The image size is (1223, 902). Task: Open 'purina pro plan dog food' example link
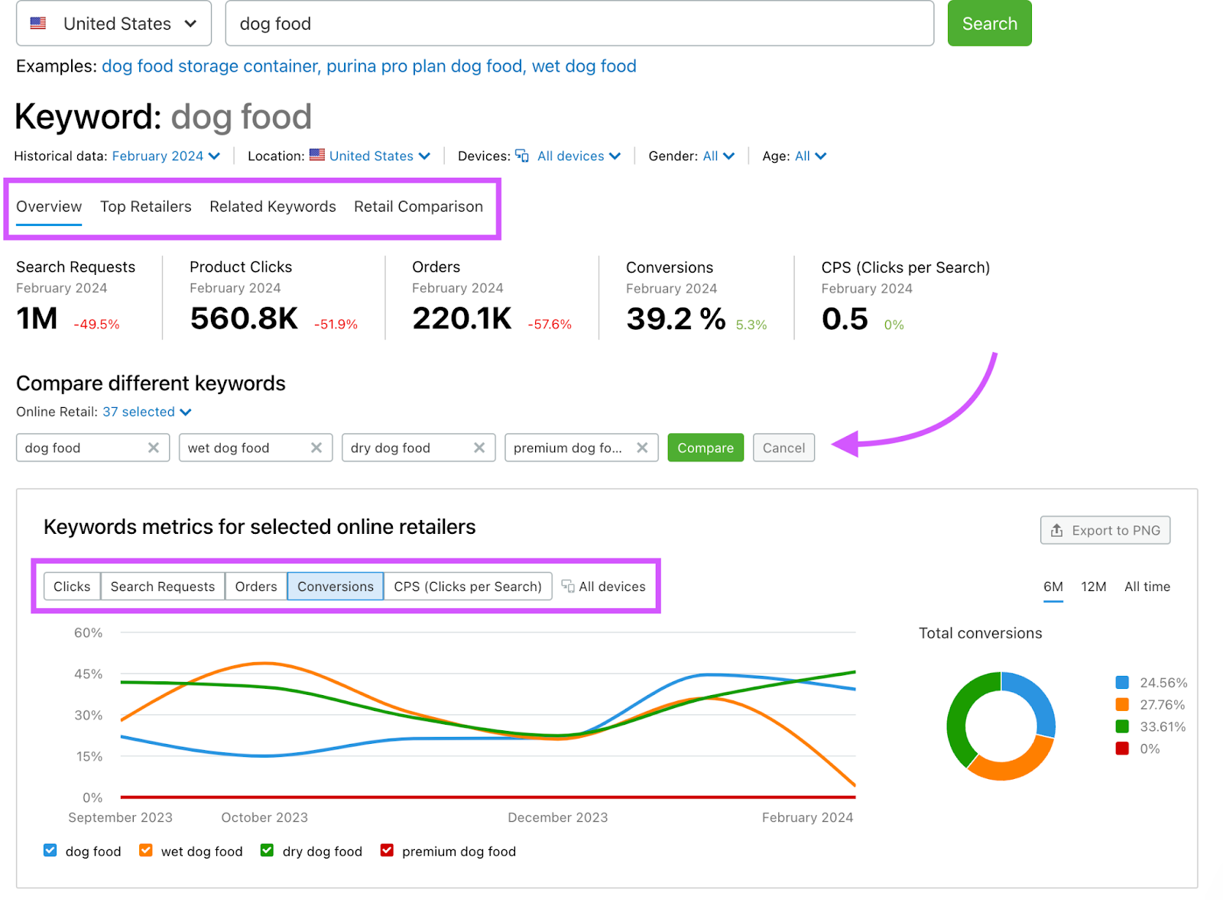424,66
